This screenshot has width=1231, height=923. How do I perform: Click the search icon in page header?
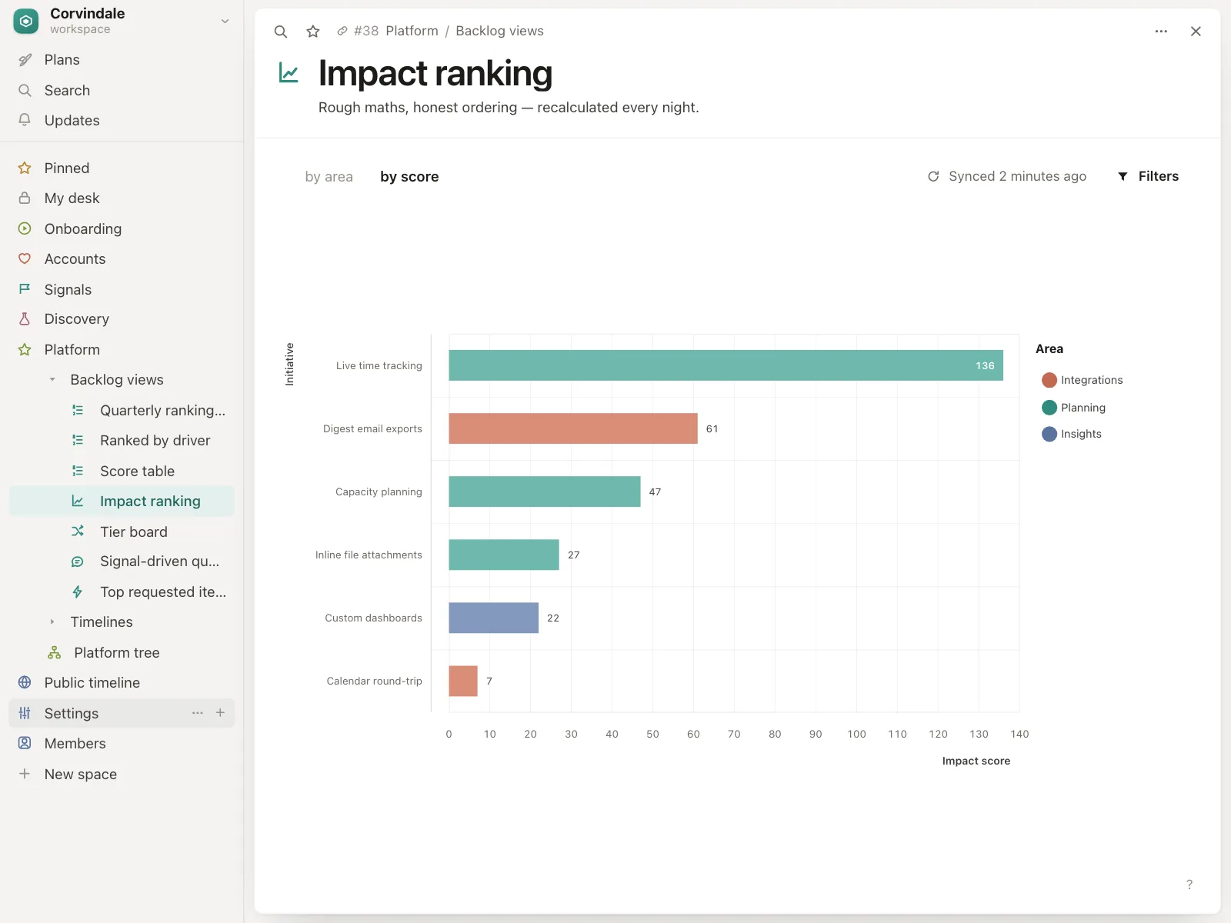point(281,32)
